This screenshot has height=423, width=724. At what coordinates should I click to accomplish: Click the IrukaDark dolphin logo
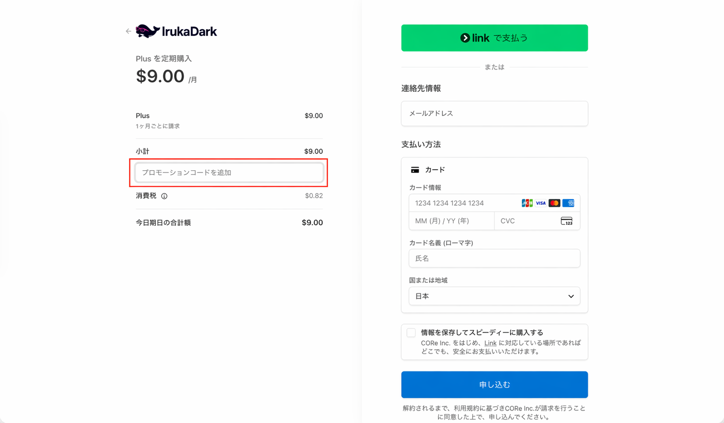coord(148,31)
